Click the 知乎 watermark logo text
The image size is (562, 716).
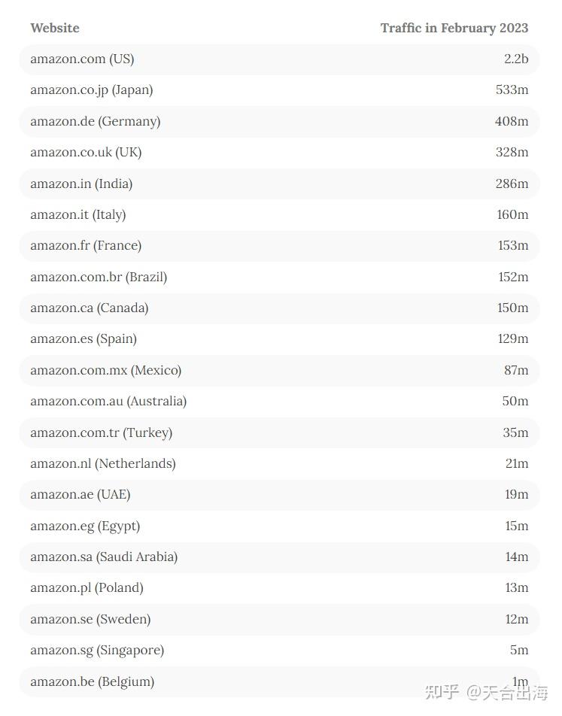click(x=442, y=692)
